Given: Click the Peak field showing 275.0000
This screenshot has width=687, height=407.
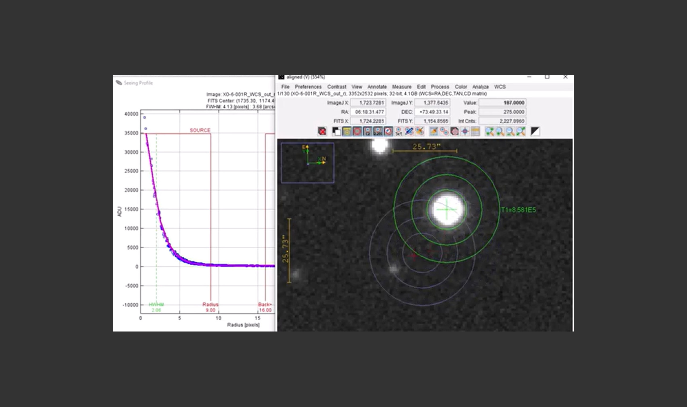Looking at the screenshot, I should 502,112.
